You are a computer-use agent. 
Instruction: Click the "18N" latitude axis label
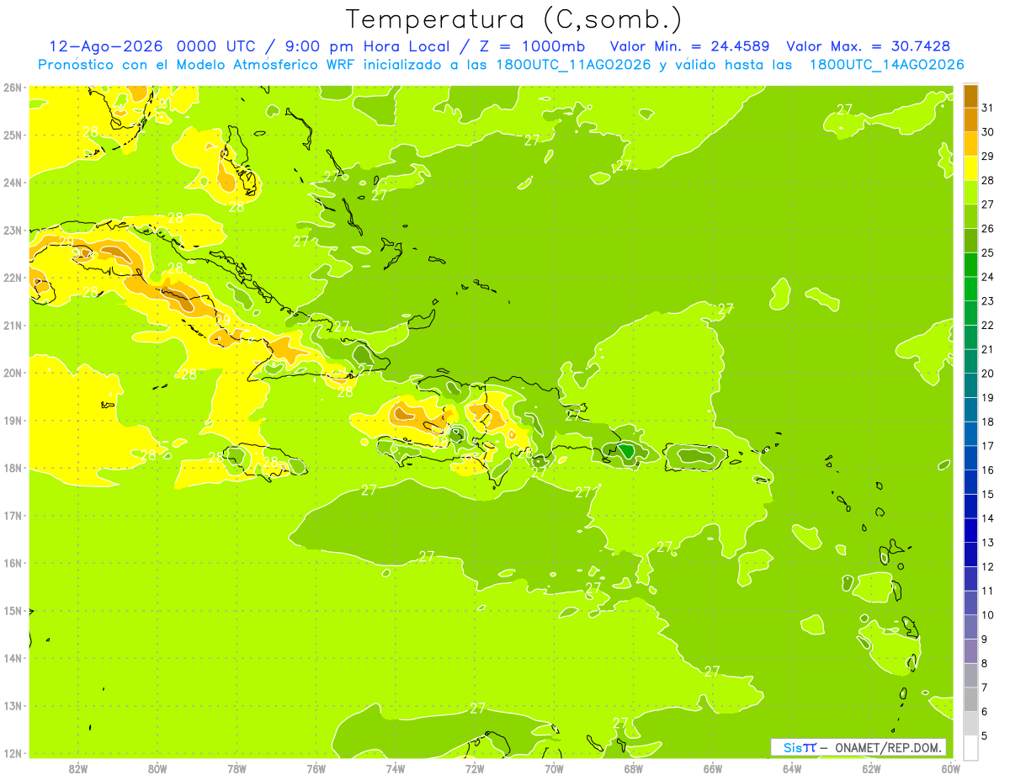tap(13, 468)
